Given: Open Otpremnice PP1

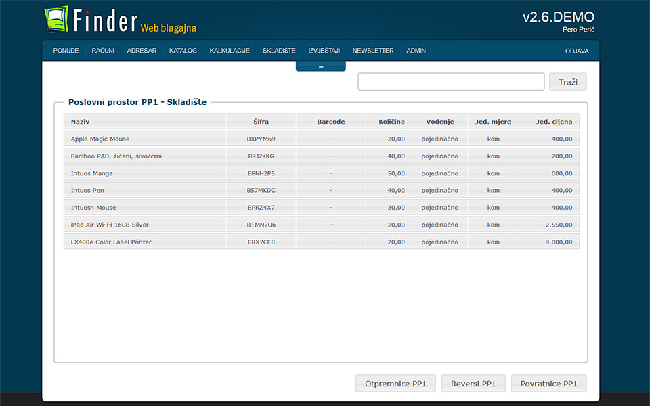Looking at the screenshot, I should point(395,384).
